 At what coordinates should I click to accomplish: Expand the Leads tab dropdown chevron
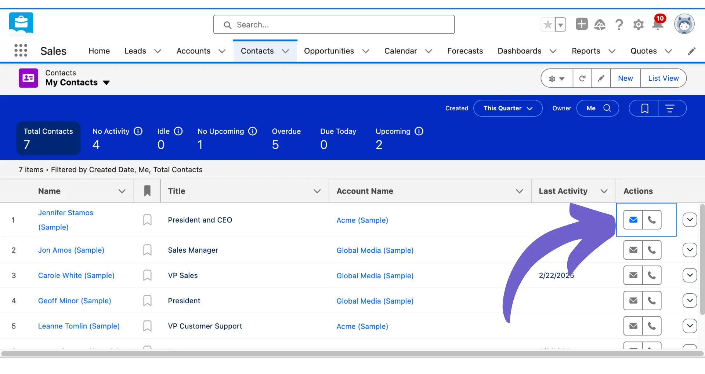pos(158,51)
